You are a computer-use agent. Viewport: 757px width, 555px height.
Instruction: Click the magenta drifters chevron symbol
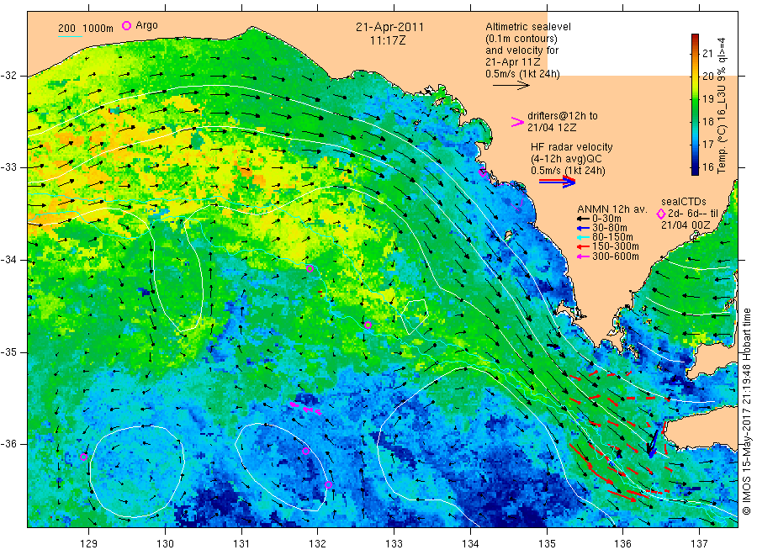click(517, 122)
